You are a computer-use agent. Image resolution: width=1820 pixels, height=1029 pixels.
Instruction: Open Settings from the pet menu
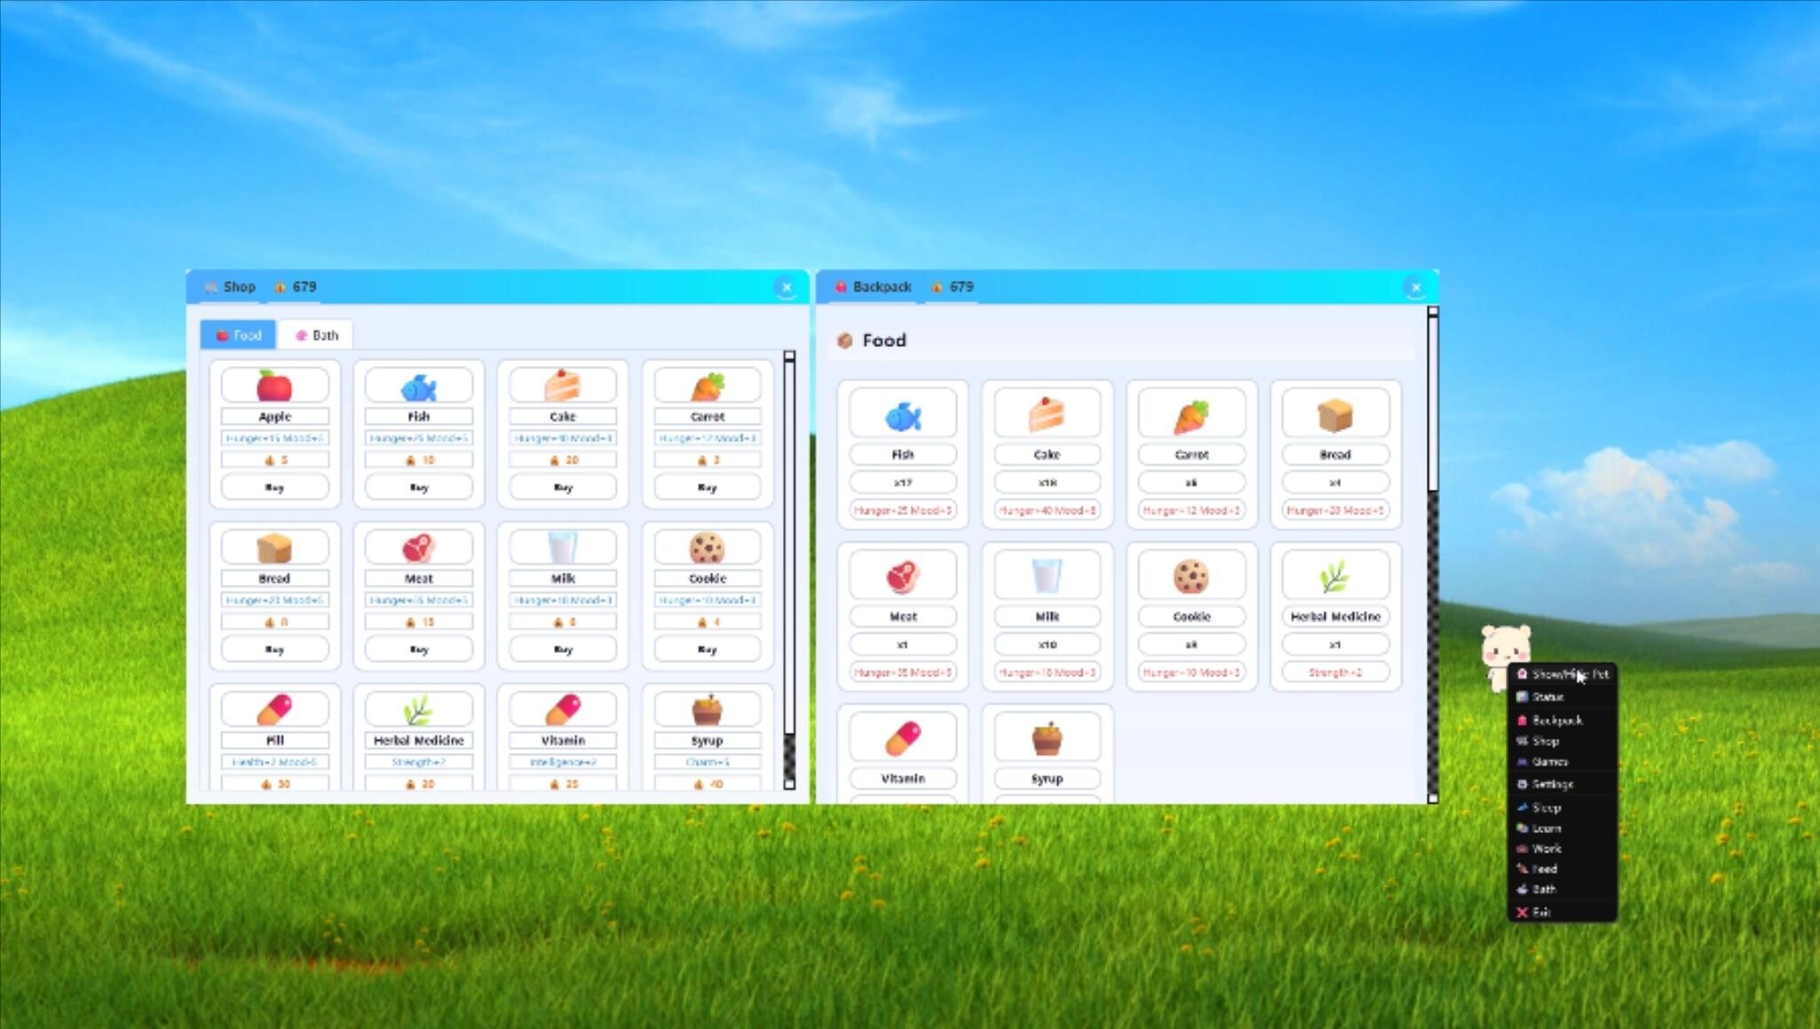coord(1563,784)
